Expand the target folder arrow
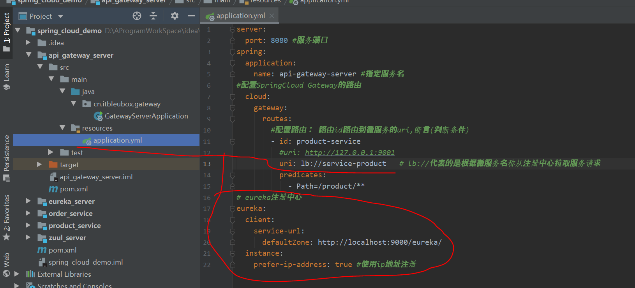The height and width of the screenshot is (288, 635). point(39,164)
